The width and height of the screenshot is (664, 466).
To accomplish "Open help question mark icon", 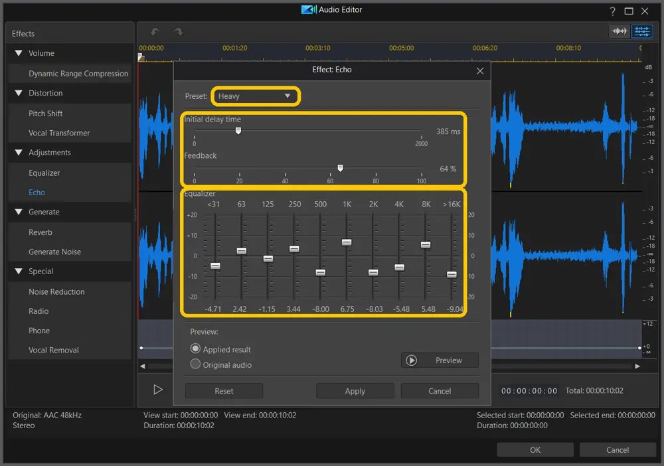I will [612, 11].
